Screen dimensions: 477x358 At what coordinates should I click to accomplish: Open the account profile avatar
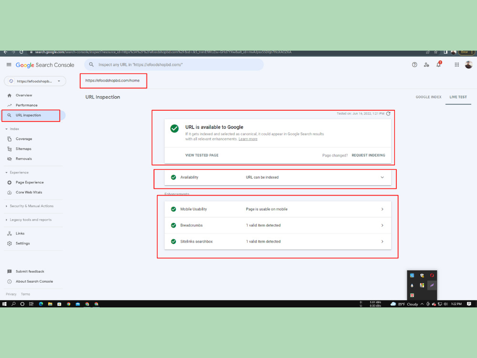[x=468, y=64]
